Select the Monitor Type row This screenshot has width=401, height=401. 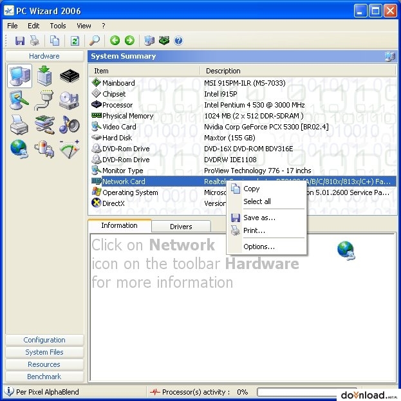[x=243, y=171]
